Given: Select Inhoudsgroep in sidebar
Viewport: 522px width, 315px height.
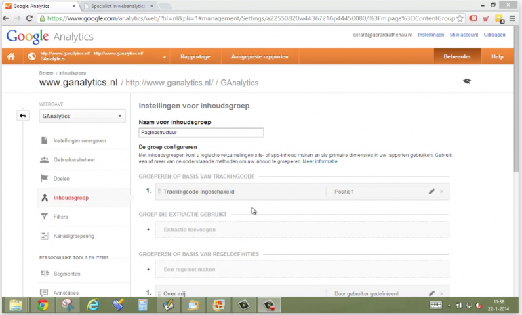Looking at the screenshot, I should click(x=71, y=198).
